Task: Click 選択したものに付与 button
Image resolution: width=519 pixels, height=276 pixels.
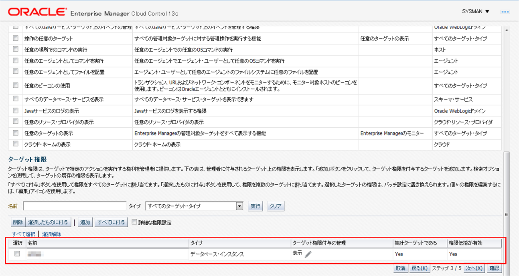Action: click(49, 222)
